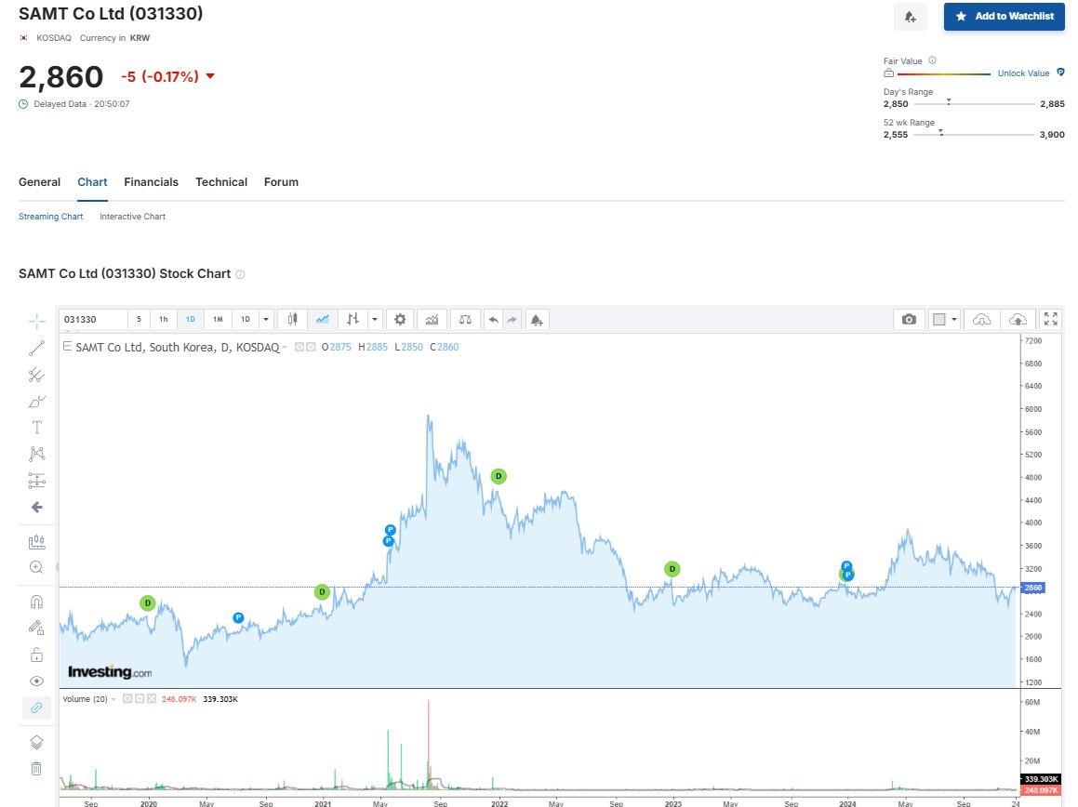Load a chart layout from cloud
Image resolution: width=1078 pixels, height=807 pixels.
[982, 319]
